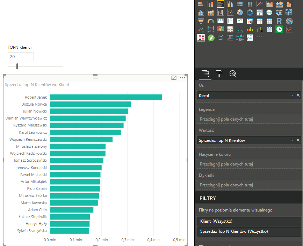Pick the funnel chart visual
The height and width of the screenshot is (246, 303).
pos(201,21)
